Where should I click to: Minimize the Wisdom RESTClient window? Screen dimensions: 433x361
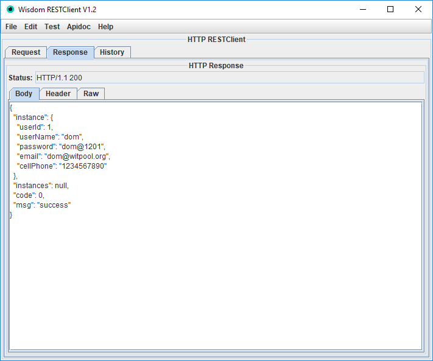363,9
